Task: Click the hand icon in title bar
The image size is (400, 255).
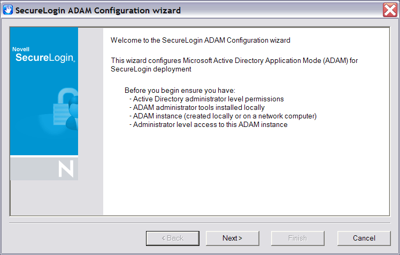Action: pos(8,10)
